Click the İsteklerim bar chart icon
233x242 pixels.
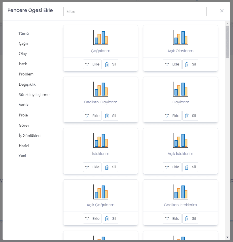[x=100, y=140]
